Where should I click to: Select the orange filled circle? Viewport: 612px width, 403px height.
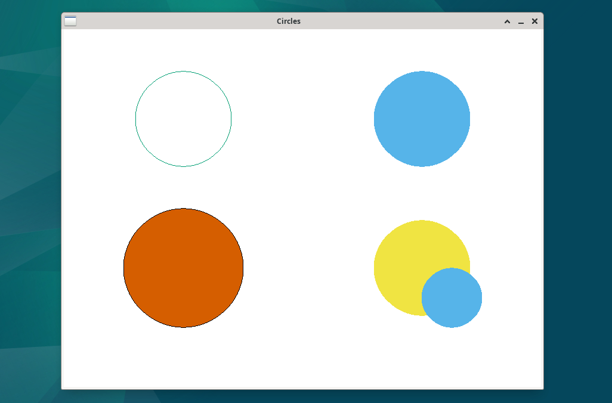[183, 268]
